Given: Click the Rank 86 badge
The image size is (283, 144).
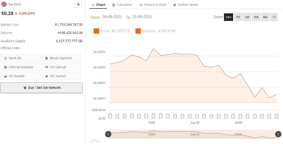Looking at the screenshot, I should [21, 58].
